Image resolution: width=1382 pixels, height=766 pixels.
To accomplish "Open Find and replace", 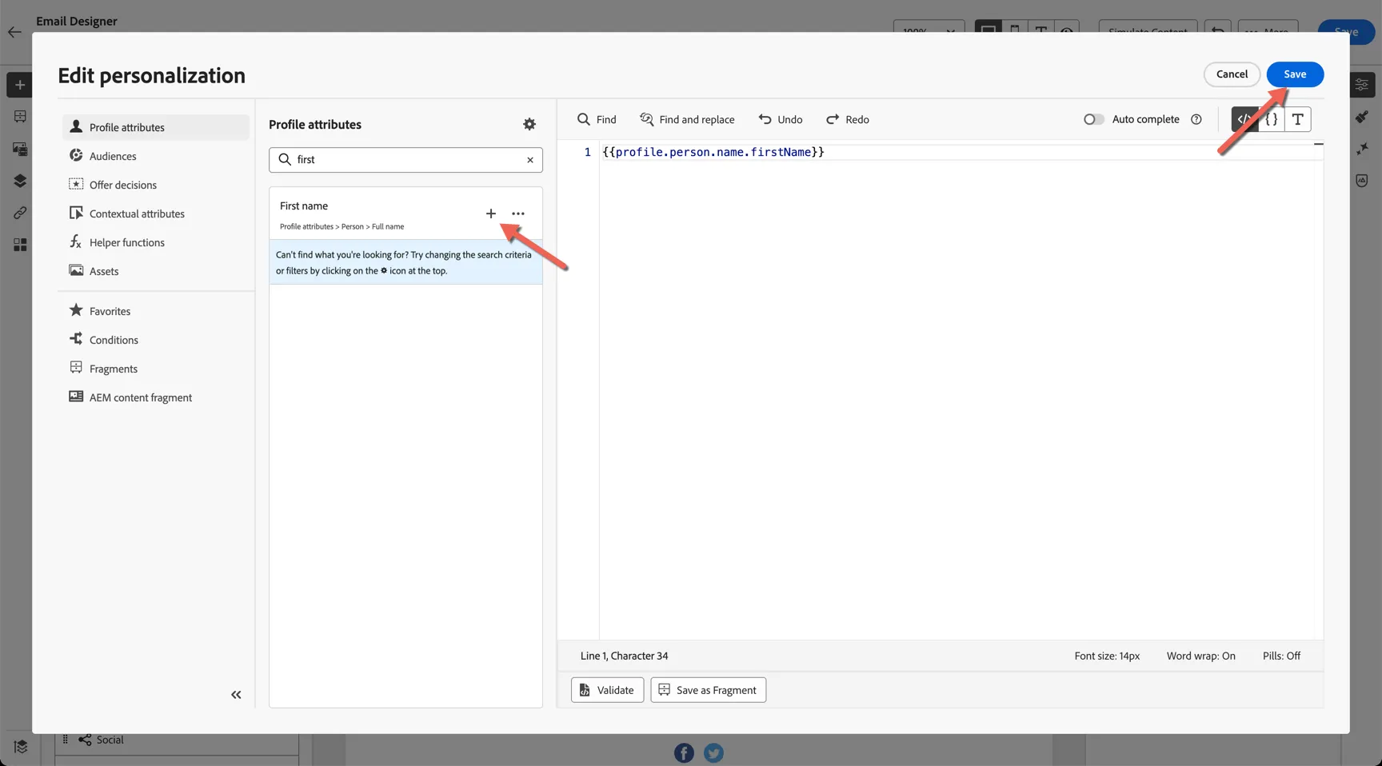I will (x=687, y=119).
